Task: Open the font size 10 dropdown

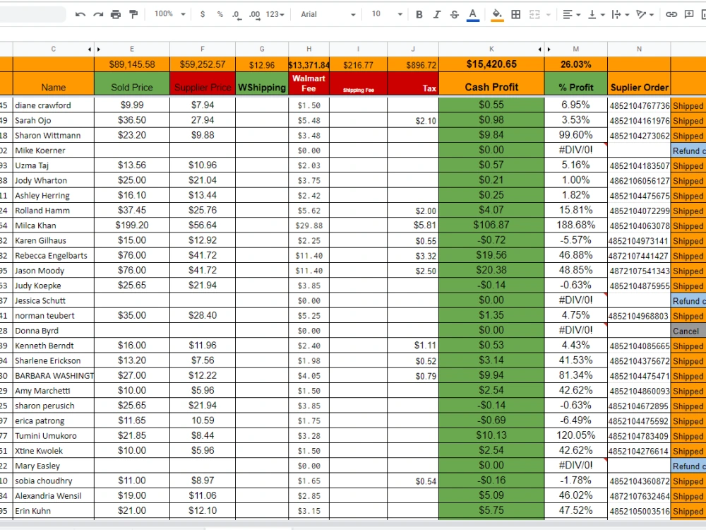Action: pos(386,14)
